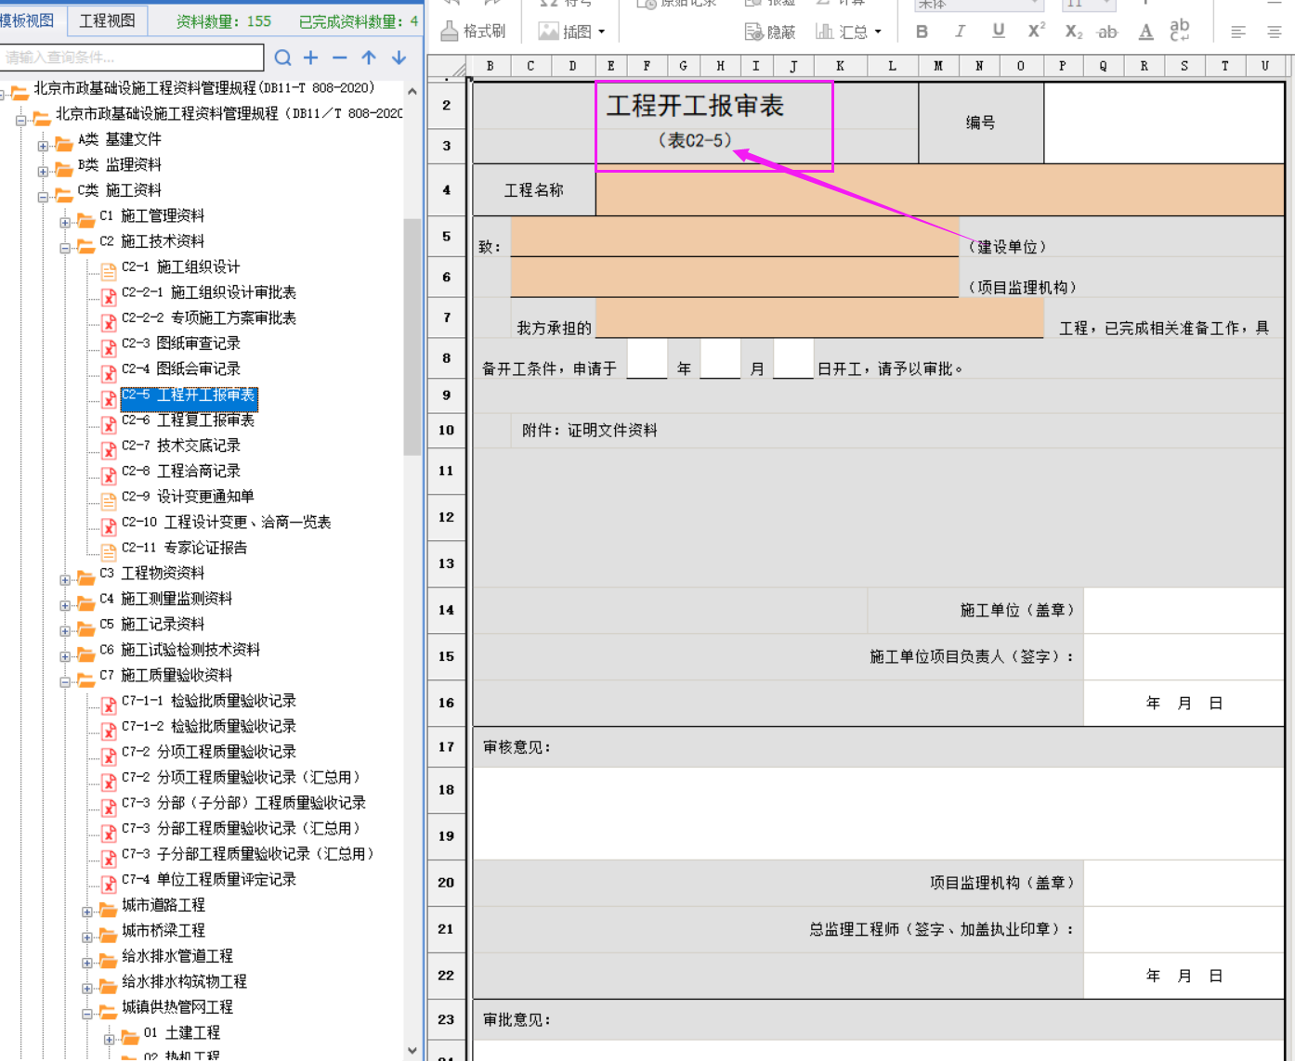
Task: Select C2-8 工程洽商记录
Action: (180, 472)
